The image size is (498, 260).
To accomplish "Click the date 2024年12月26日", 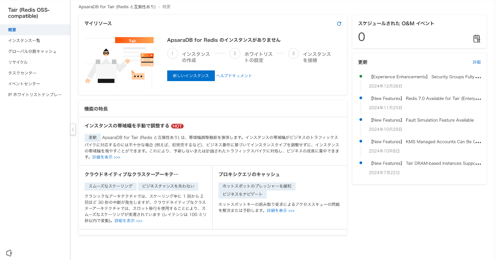I will click(x=386, y=86).
